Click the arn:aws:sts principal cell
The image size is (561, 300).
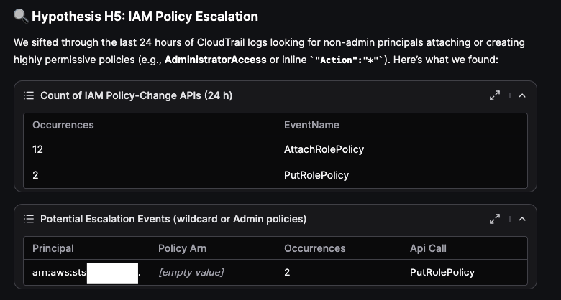tap(59, 272)
